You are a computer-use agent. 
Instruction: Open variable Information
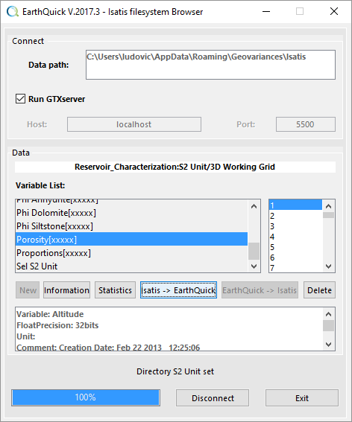coord(66,290)
